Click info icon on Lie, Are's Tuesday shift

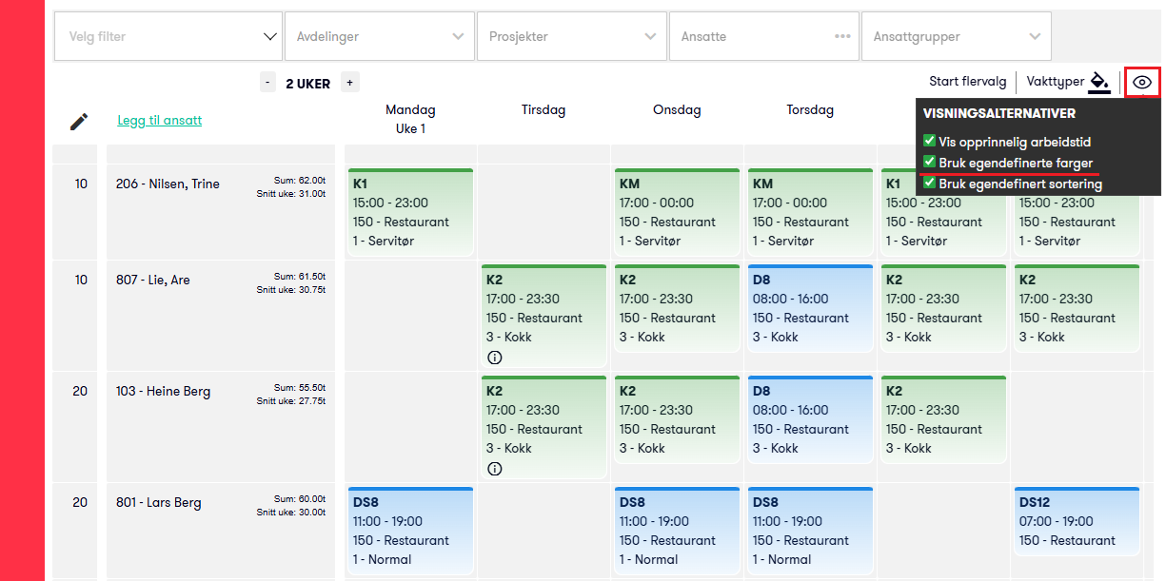494,358
